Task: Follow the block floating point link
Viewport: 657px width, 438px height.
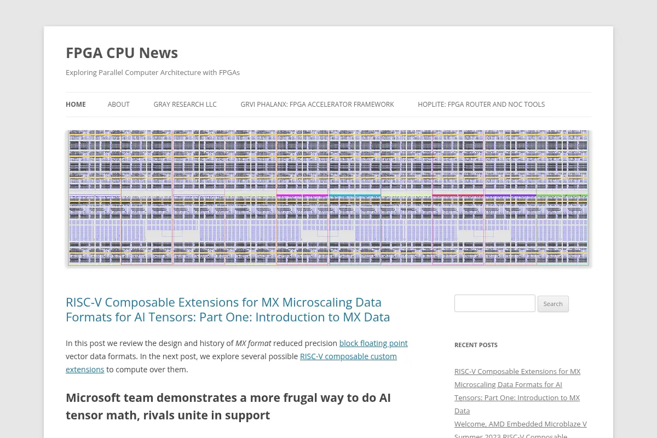Action: point(373,343)
